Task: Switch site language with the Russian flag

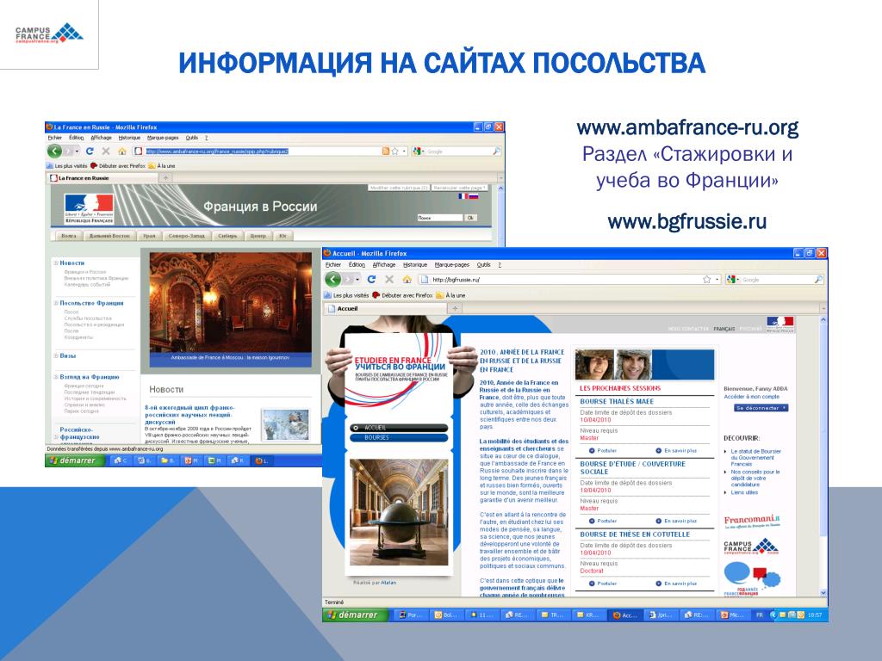Action: click(x=474, y=196)
